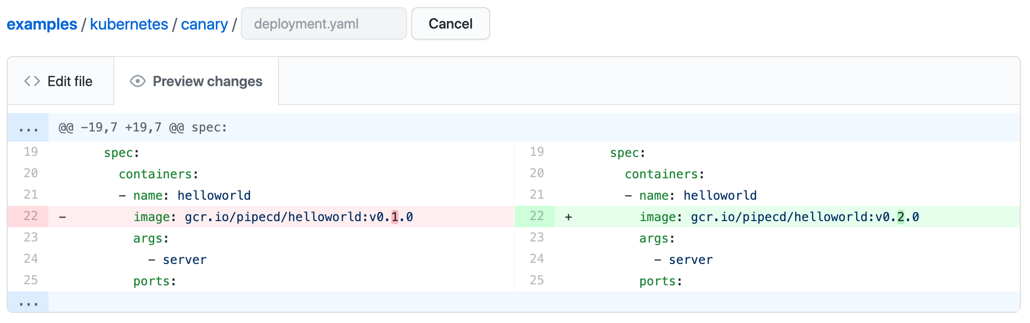Open the examples breadcrumb link

point(42,24)
